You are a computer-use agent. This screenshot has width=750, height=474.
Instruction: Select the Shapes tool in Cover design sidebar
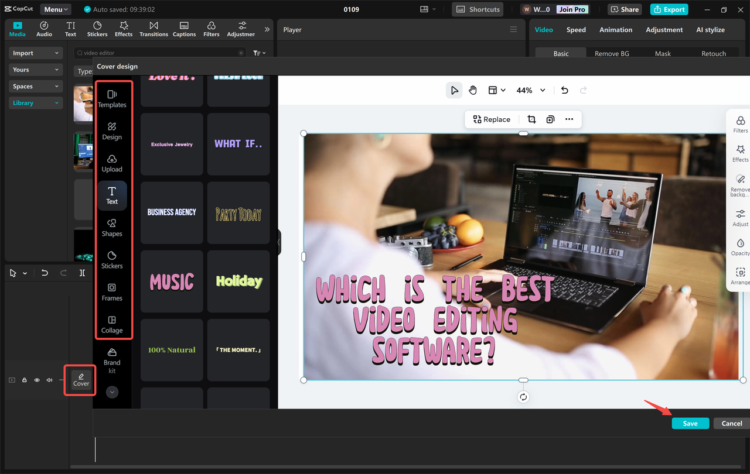pos(112,228)
